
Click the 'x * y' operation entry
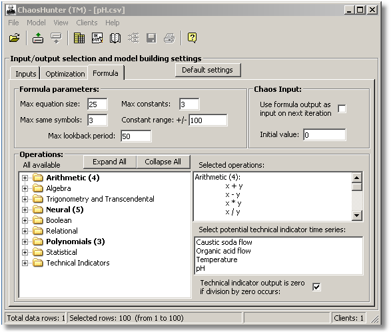(x=233, y=204)
